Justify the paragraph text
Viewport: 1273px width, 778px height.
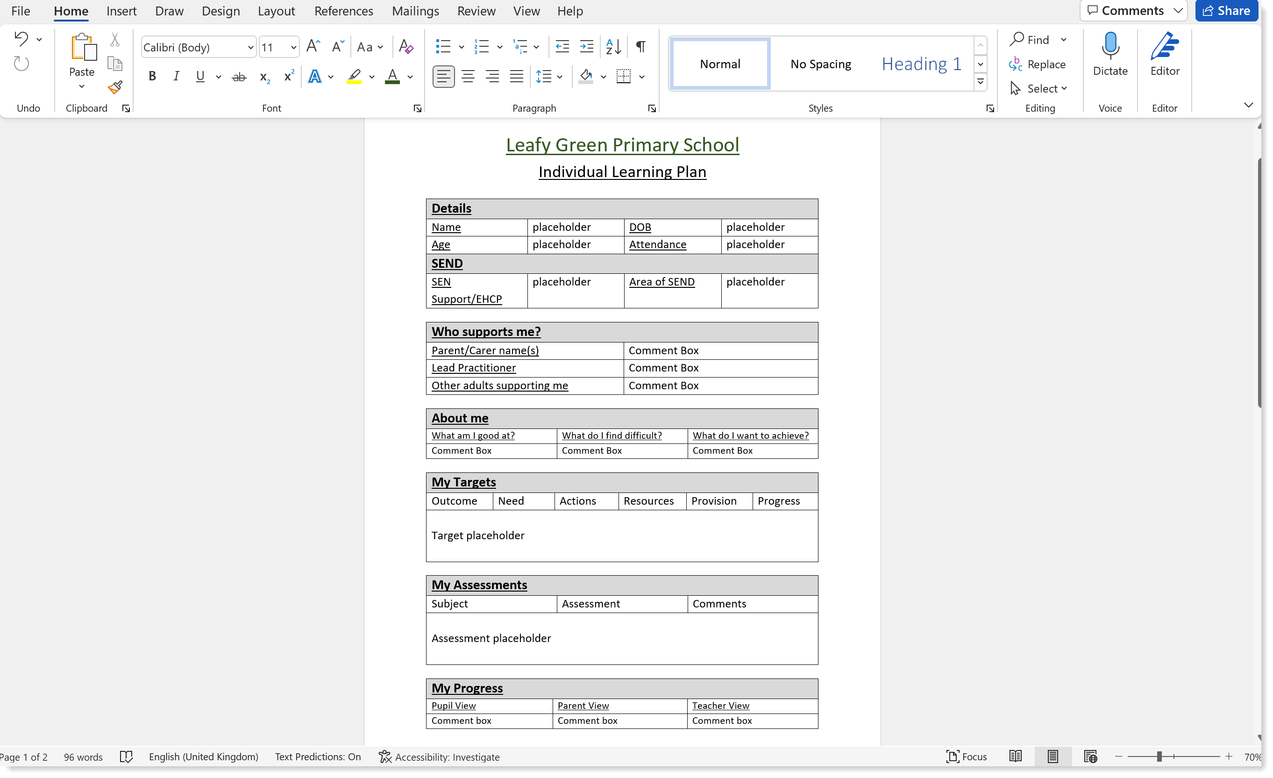(x=517, y=77)
